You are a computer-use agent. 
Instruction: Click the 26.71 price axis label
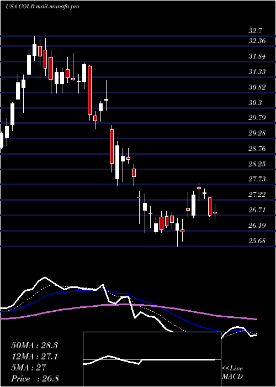(x=257, y=210)
